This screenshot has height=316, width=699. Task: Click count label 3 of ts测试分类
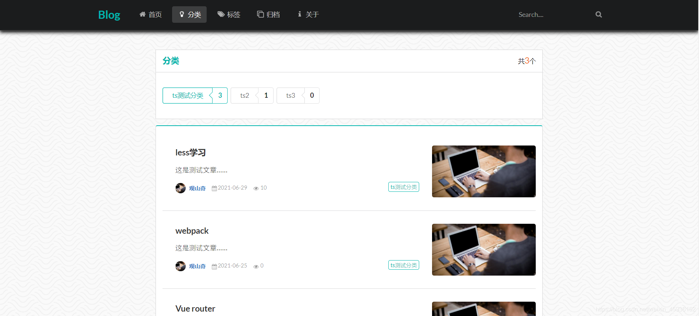[220, 96]
